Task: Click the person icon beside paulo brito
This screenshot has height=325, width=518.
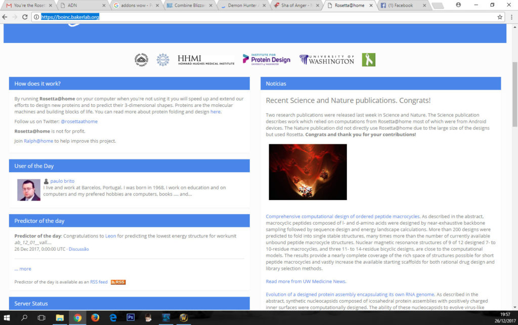Action: pyautogui.click(x=46, y=181)
